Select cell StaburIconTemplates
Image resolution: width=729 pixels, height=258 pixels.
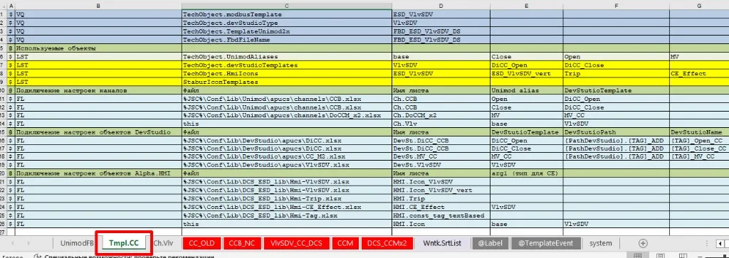coord(287,82)
